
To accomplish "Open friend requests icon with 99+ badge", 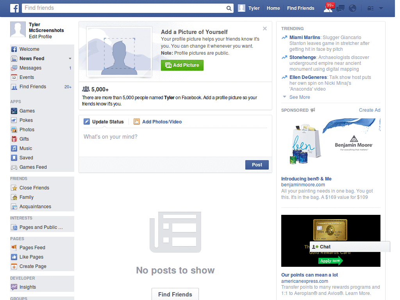I will click(329, 8).
